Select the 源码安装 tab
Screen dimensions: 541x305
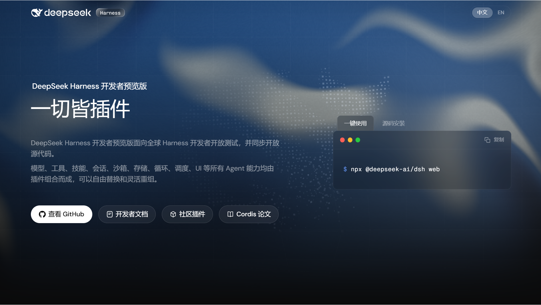[x=394, y=123]
